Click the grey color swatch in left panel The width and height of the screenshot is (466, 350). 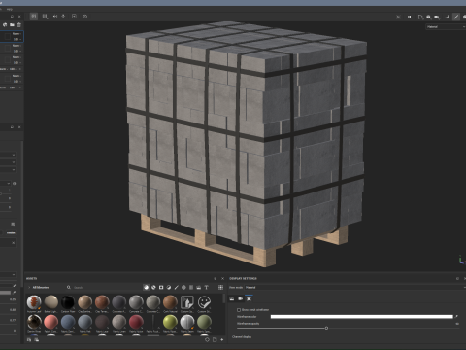point(5,293)
